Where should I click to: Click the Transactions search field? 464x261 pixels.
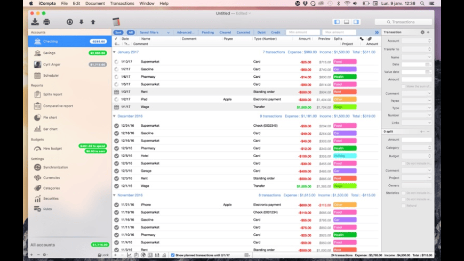click(x=403, y=22)
